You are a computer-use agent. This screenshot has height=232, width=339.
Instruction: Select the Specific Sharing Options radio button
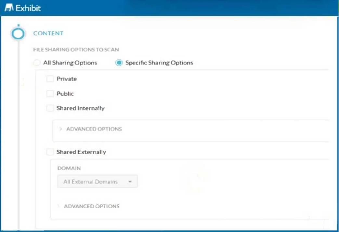(x=119, y=63)
